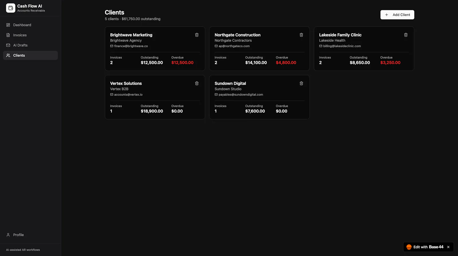This screenshot has height=256, width=458.
Task: Open the Vertex Solutions client name
Action: coord(126,83)
